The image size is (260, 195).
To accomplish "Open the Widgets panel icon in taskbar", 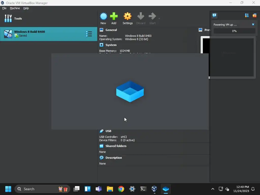I will pos(88,189).
